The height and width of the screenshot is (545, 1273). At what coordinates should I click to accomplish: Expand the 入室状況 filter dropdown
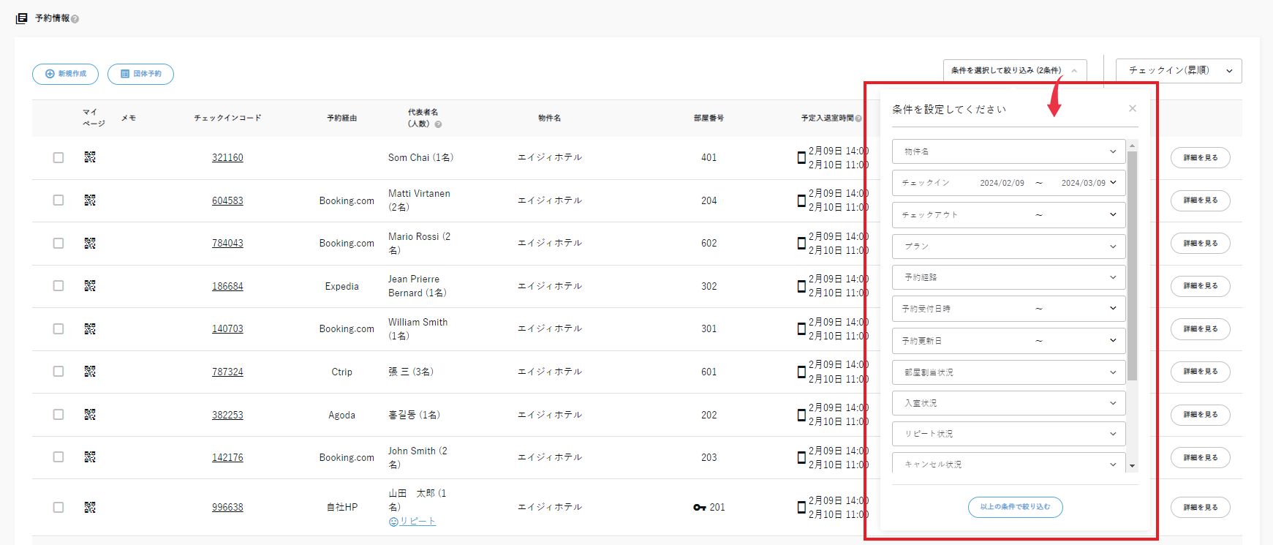pos(1008,403)
